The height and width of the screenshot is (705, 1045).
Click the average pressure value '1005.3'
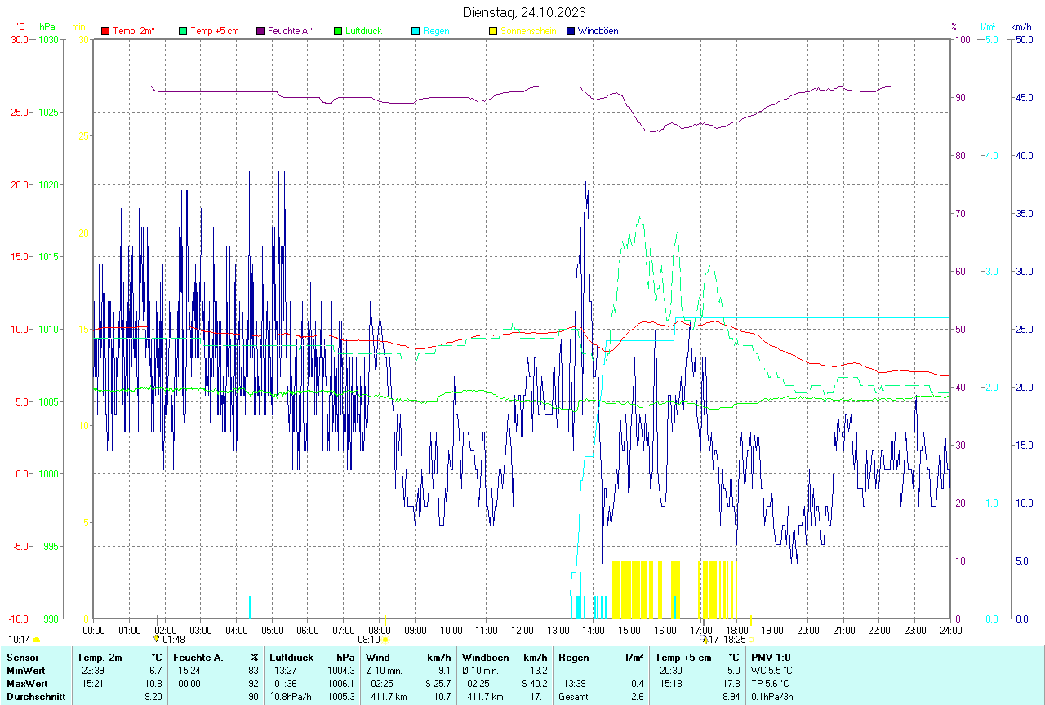[x=341, y=696]
